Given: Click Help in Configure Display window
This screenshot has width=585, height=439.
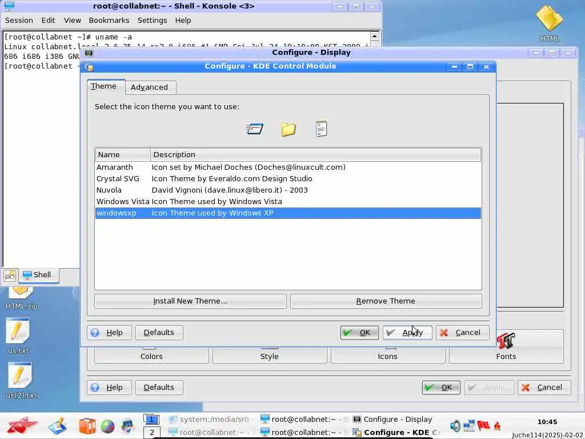Looking at the screenshot, I should point(109,388).
